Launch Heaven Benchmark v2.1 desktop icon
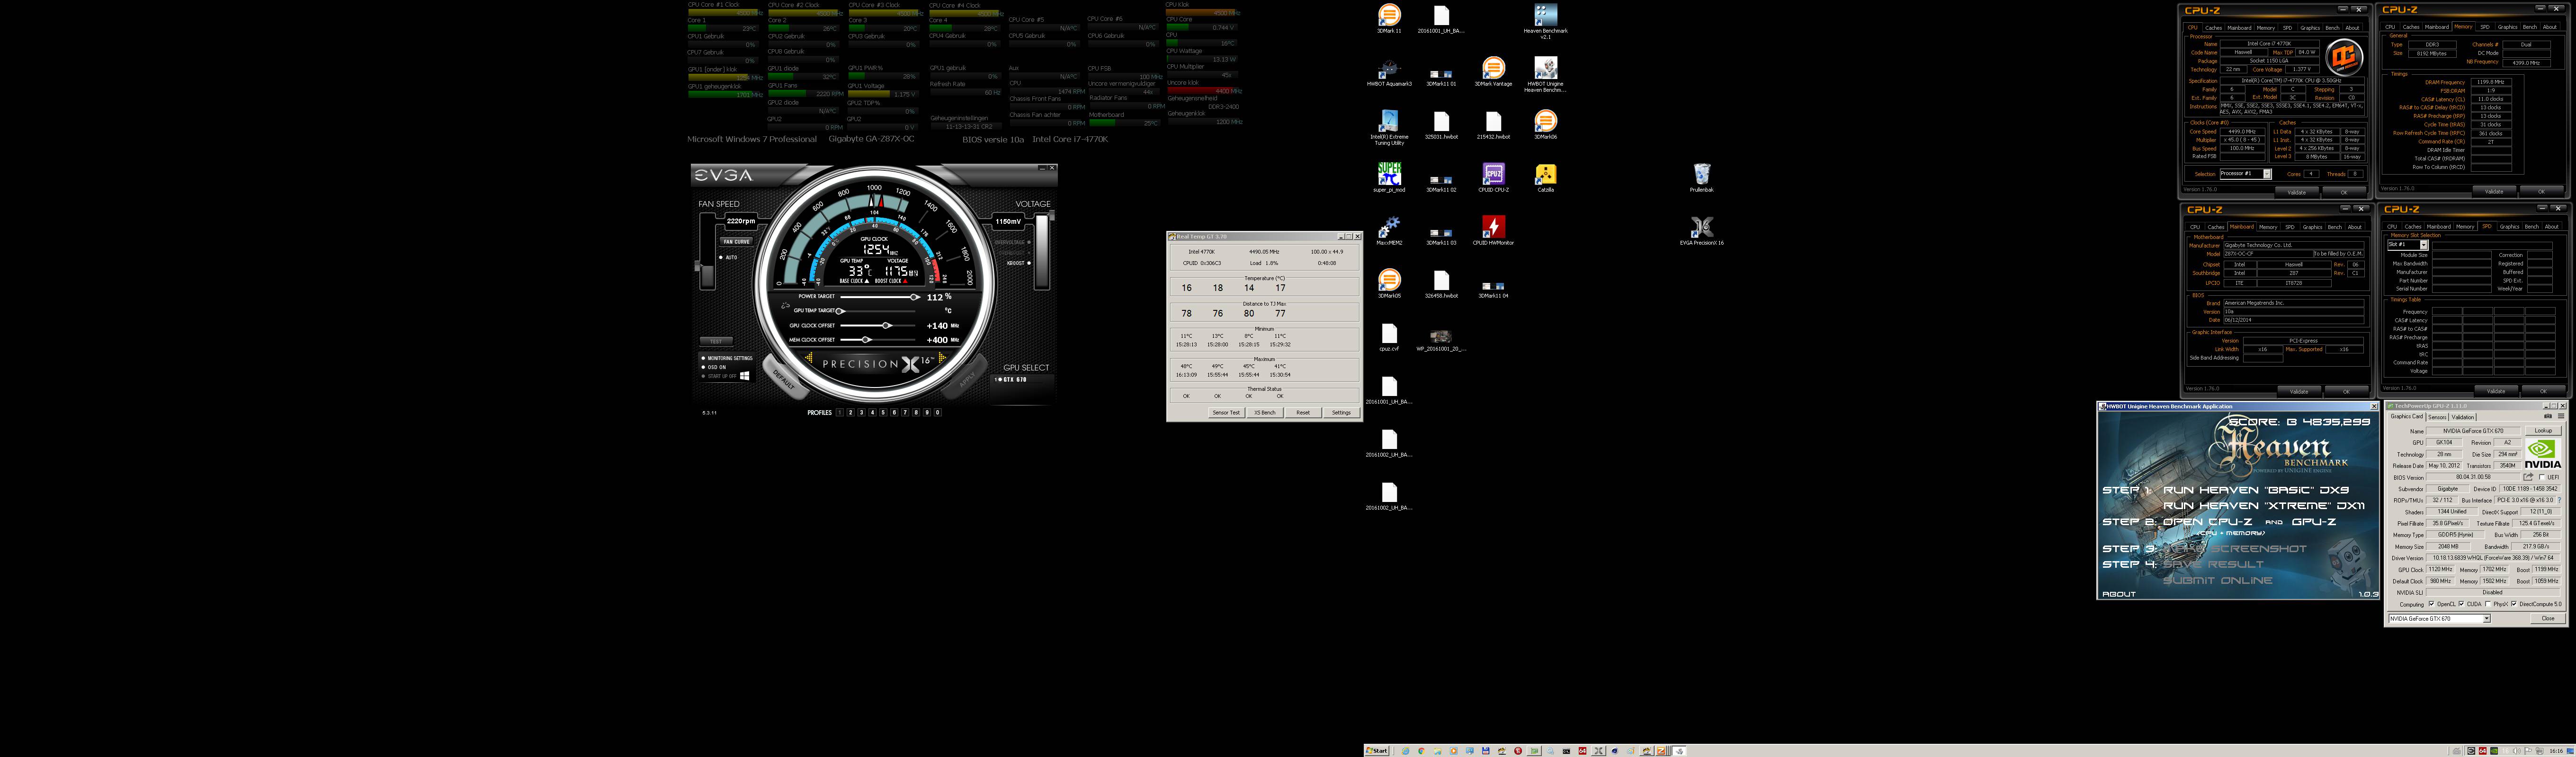Viewport: 2576px width, 757px height. 1545,20
